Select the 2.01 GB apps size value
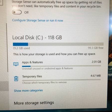This screenshot has height=112, width=112. [96, 62]
